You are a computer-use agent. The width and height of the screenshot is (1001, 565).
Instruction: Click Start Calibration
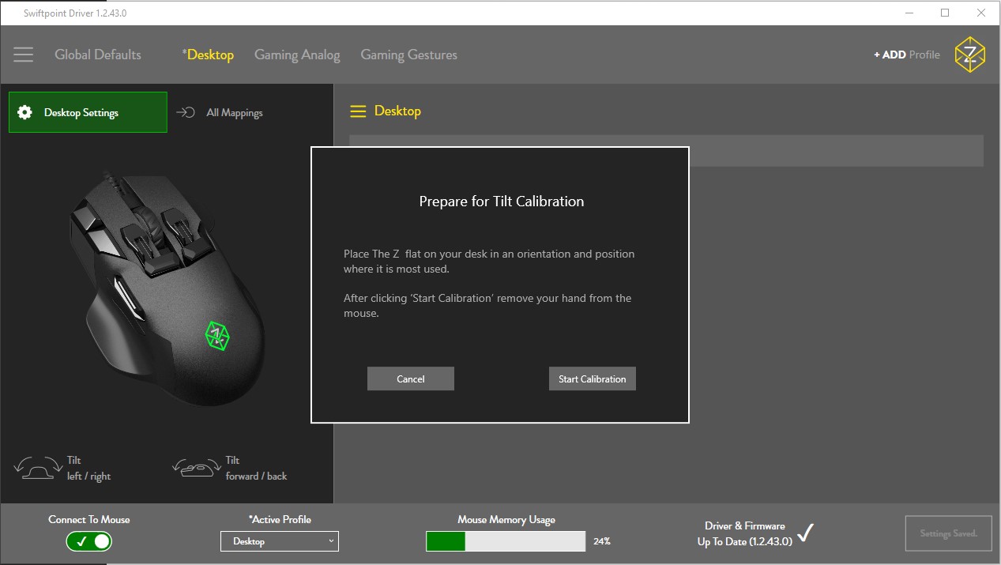point(593,379)
